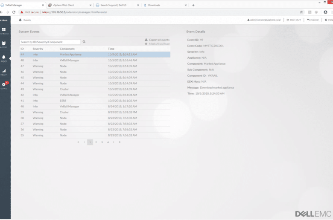
Task: Click Administrator@vsphere.local user label
Action: click(x=264, y=20)
